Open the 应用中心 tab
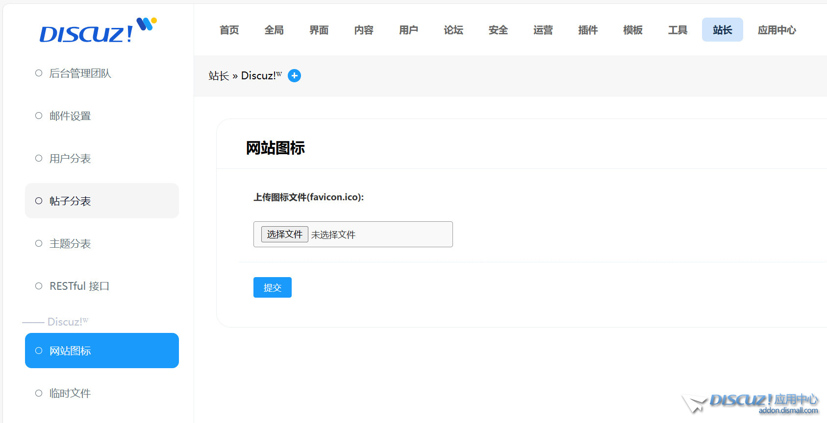 pos(777,30)
